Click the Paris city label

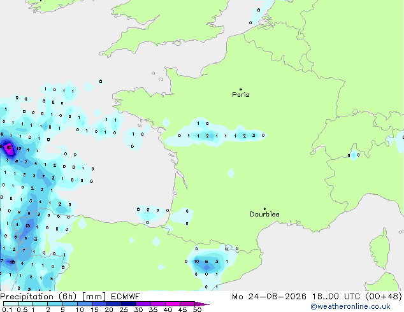(x=241, y=95)
